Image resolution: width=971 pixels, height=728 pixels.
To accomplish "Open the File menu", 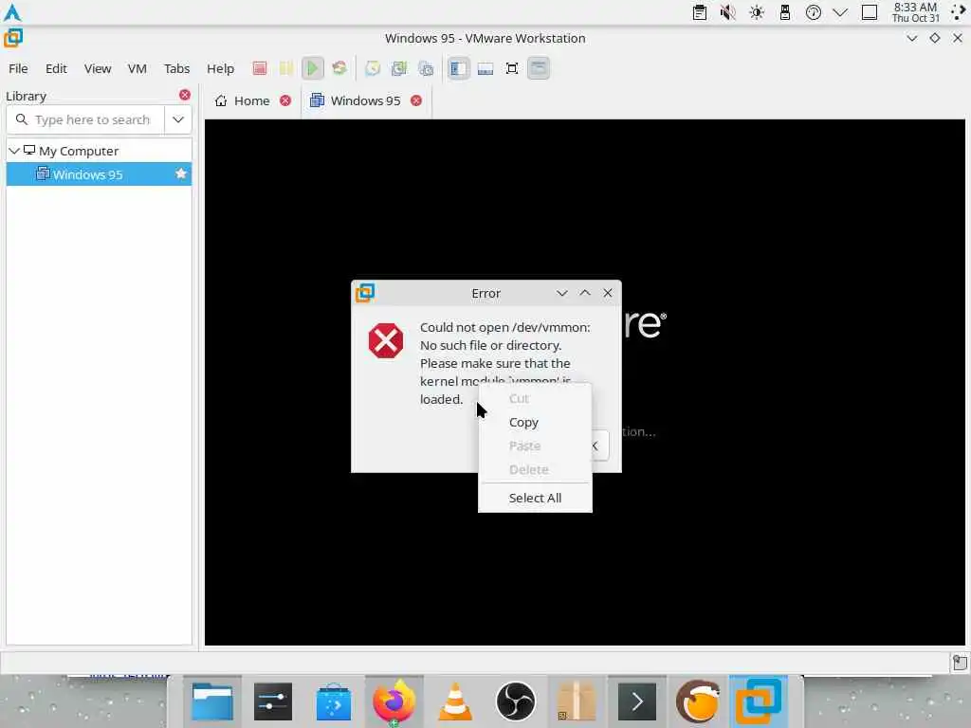I will coord(18,68).
